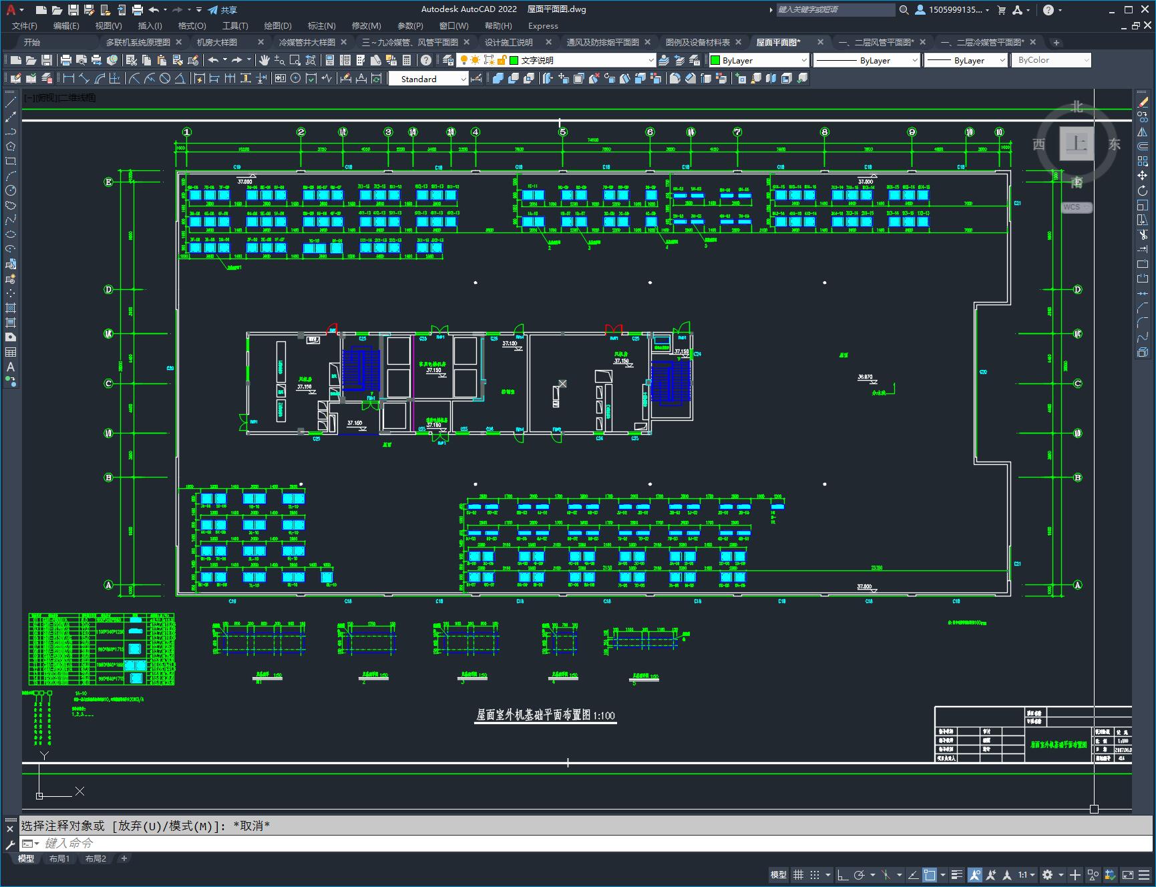Click the Pan hand tool in toolbar
The image size is (1156, 887).
(264, 60)
